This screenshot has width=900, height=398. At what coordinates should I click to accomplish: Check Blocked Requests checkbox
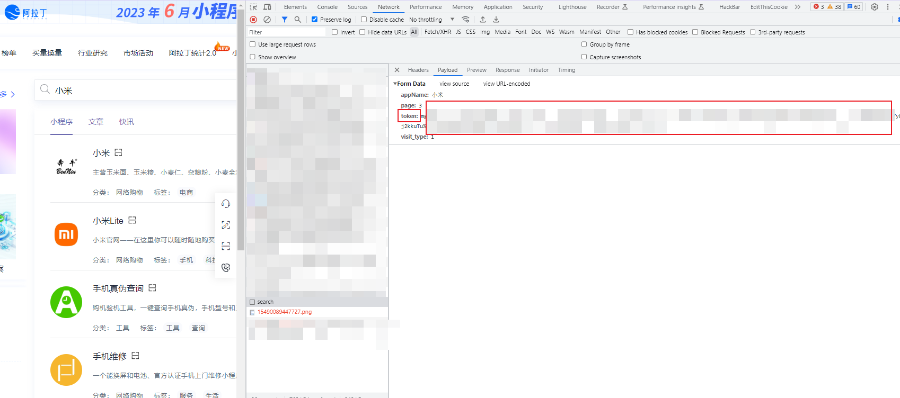[695, 32]
